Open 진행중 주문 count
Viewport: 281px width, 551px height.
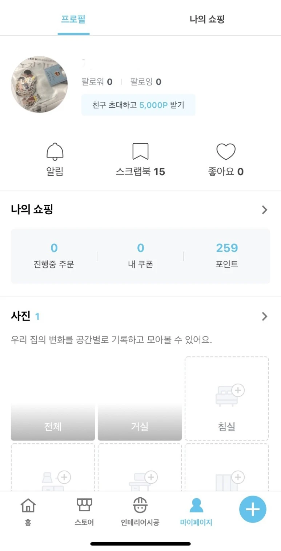point(54,256)
